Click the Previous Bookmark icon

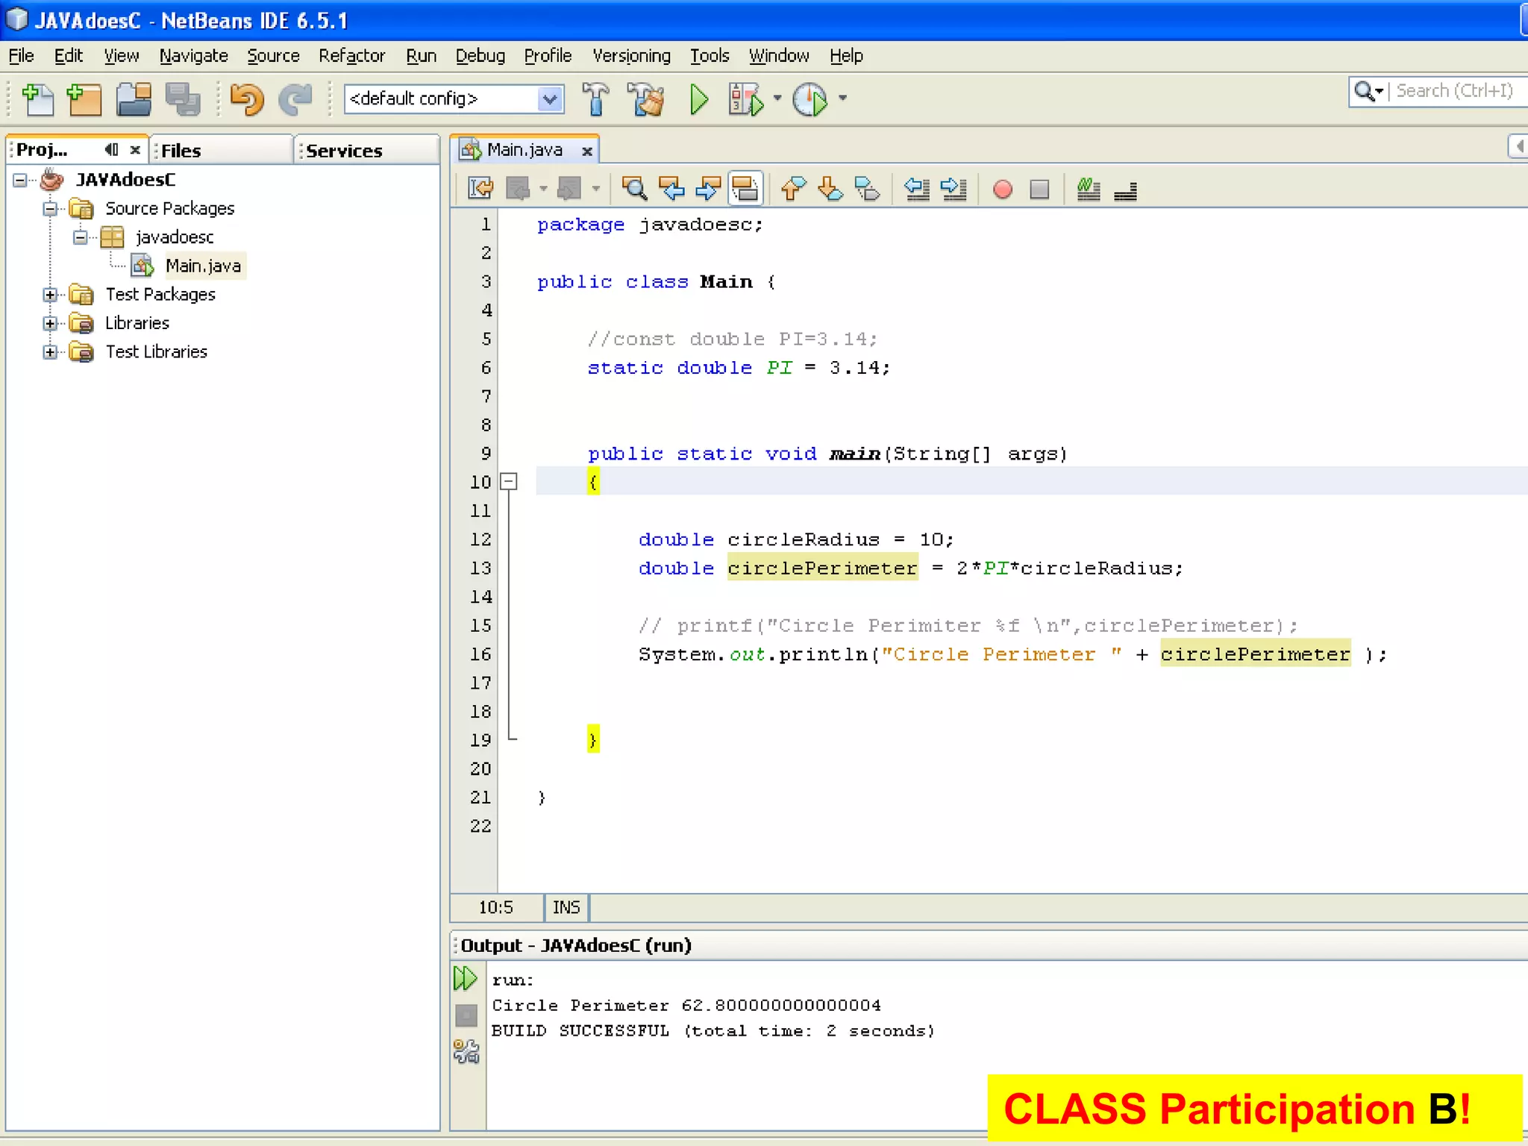pyautogui.click(x=793, y=189)
